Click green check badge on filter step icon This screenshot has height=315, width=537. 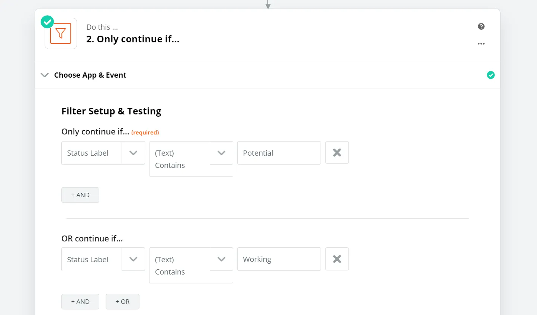click(47, 22)
